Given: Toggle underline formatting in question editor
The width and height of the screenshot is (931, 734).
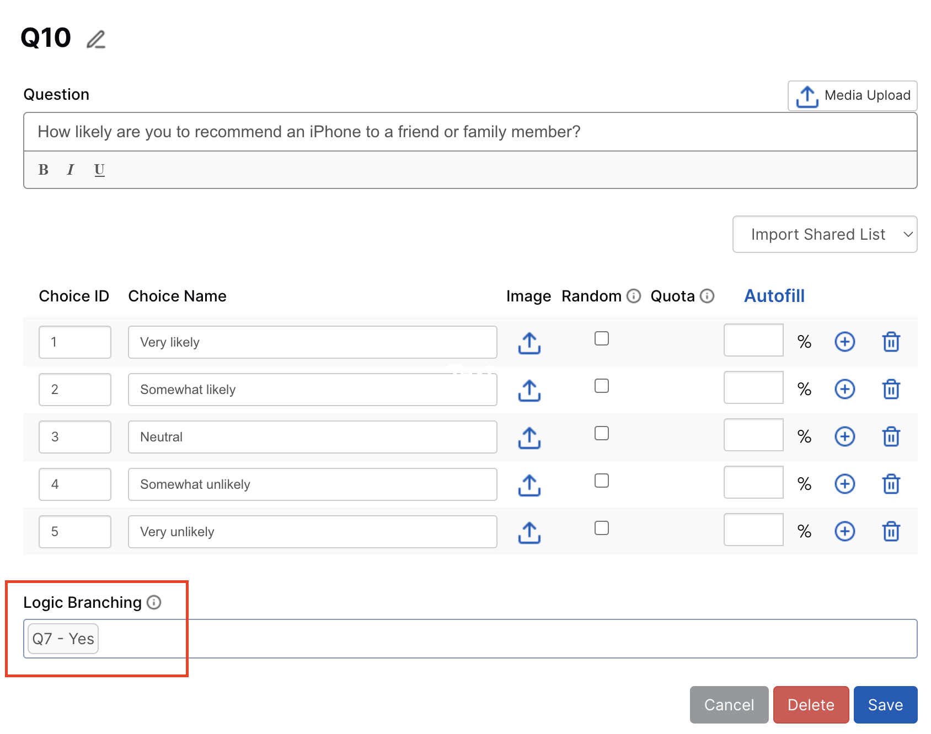Looking at the screenshot, I should pyautogui.click(x=99, y=170).
